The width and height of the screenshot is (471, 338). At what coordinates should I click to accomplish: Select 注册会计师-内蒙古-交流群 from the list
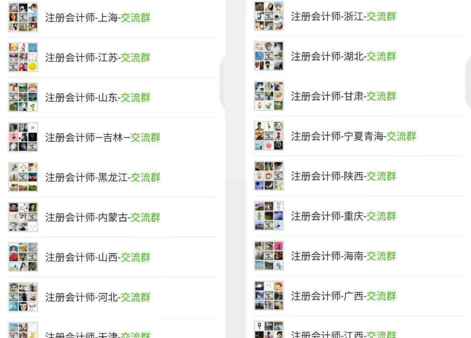pyautogui.click(x=113, y=217)
